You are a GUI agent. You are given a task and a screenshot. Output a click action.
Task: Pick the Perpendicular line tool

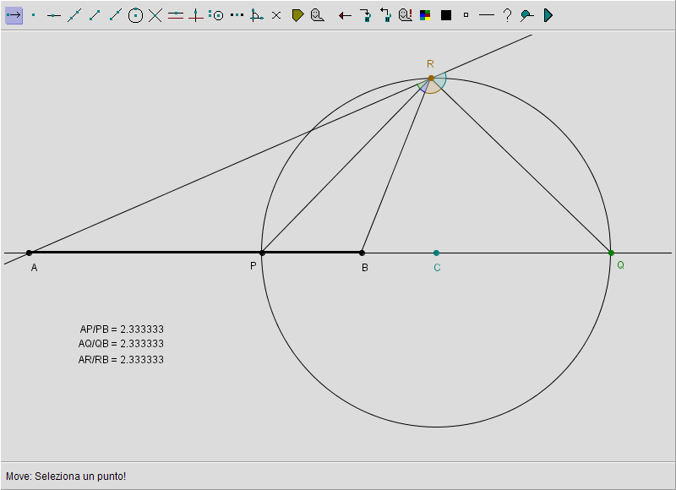click(196, 15)
